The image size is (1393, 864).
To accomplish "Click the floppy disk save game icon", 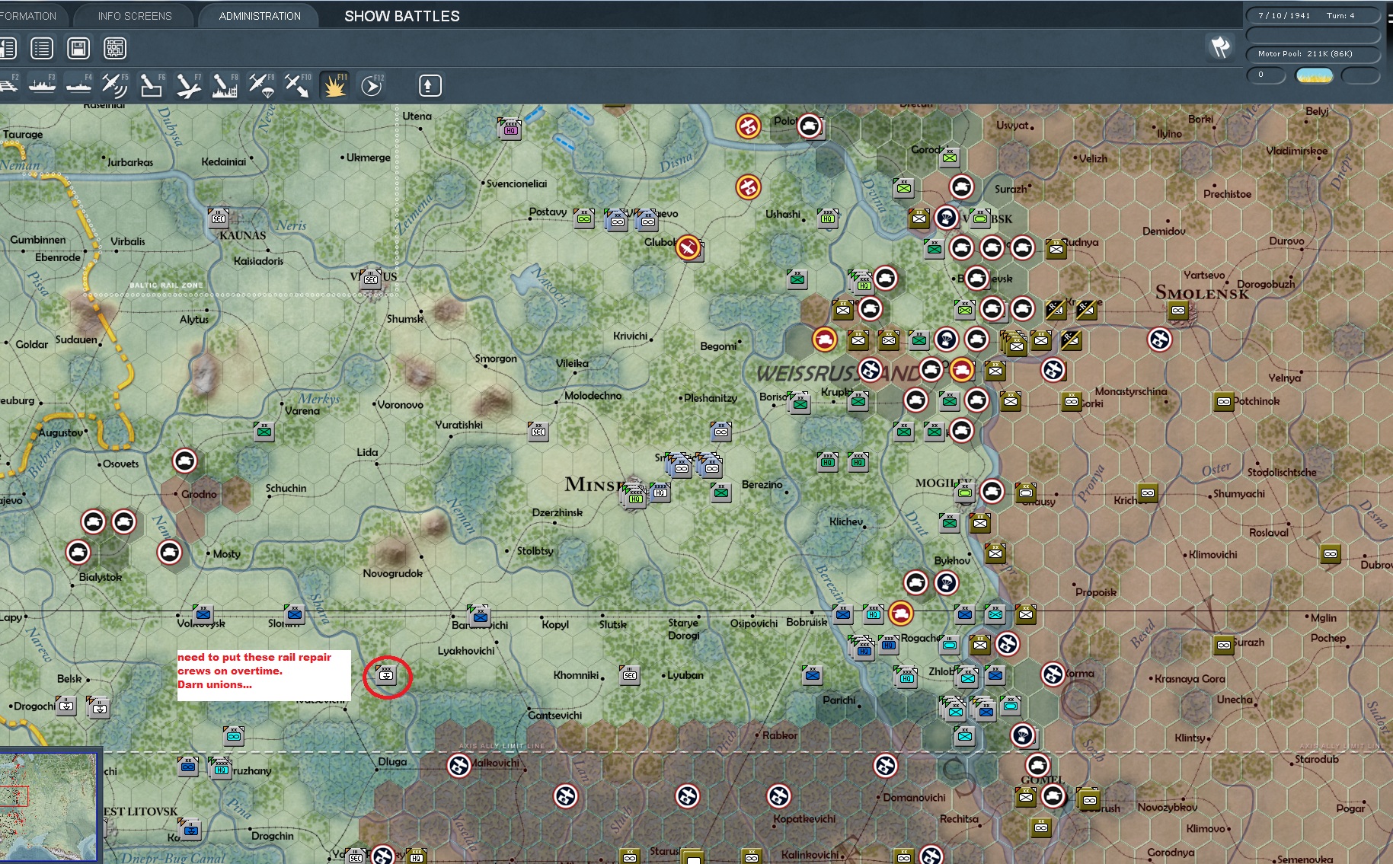I will 78,49.
